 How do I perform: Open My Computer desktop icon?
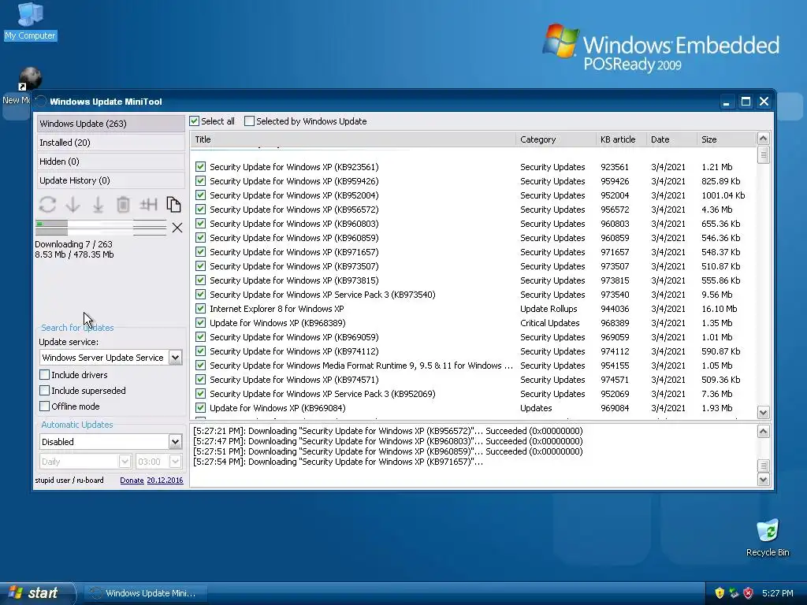click(31, 21)
